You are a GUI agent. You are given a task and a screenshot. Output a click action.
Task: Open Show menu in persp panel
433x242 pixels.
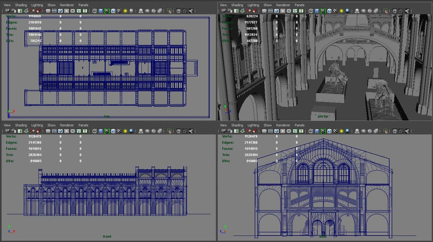tap(267, 5)
